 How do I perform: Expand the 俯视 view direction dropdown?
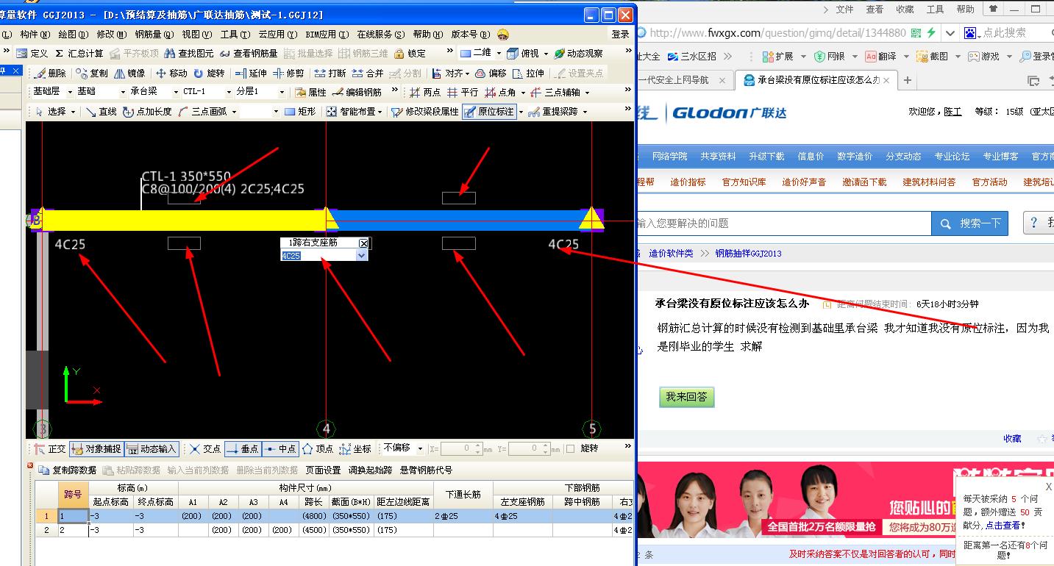546,54
